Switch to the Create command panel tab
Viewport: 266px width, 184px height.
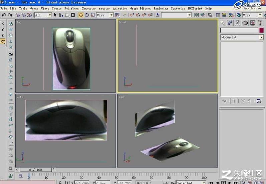223,23
